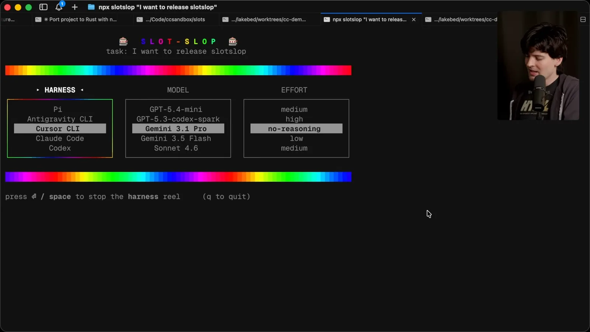Click the MODEL column header
Image resolution: width=590 pixels, height=332 pixels.
click(178, 90)
